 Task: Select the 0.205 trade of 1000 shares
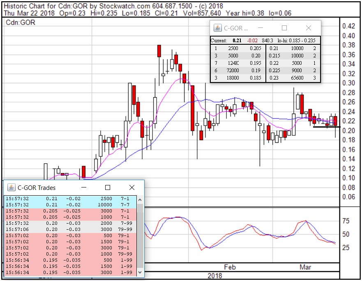(70, 217)
